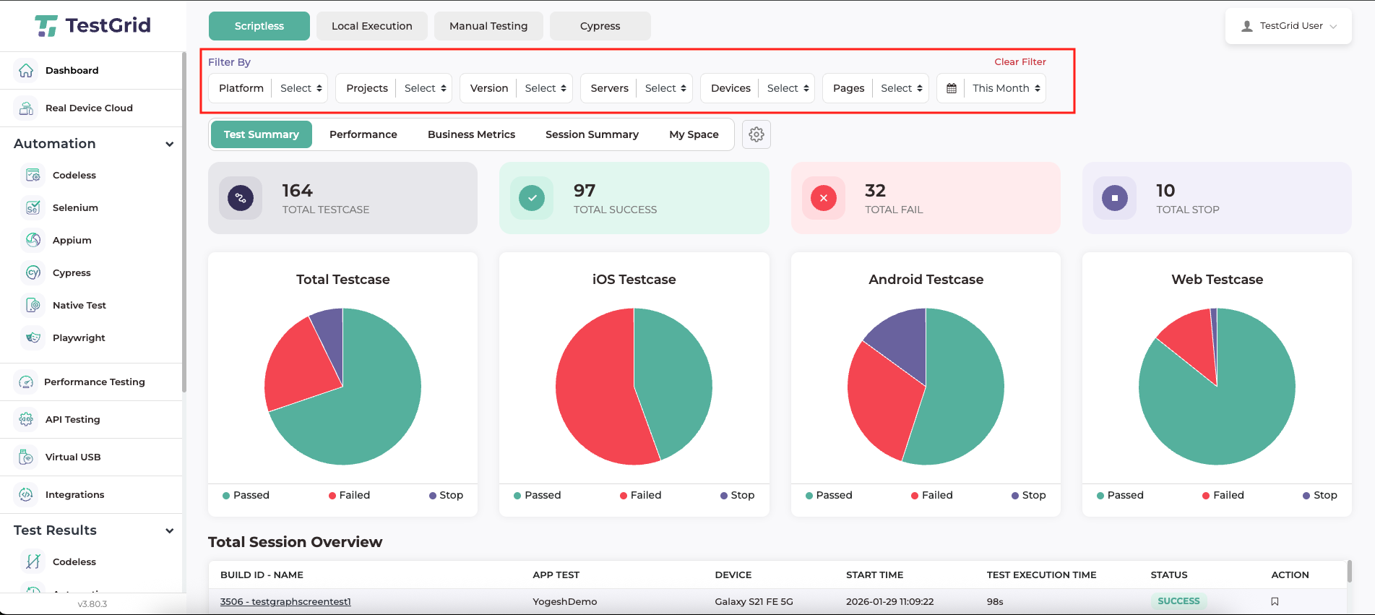Click the Virtual USB icon
The image size is (1375, 615).
click(x=26, y=457)
